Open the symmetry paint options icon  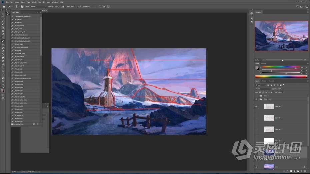[x=108, y=7]
